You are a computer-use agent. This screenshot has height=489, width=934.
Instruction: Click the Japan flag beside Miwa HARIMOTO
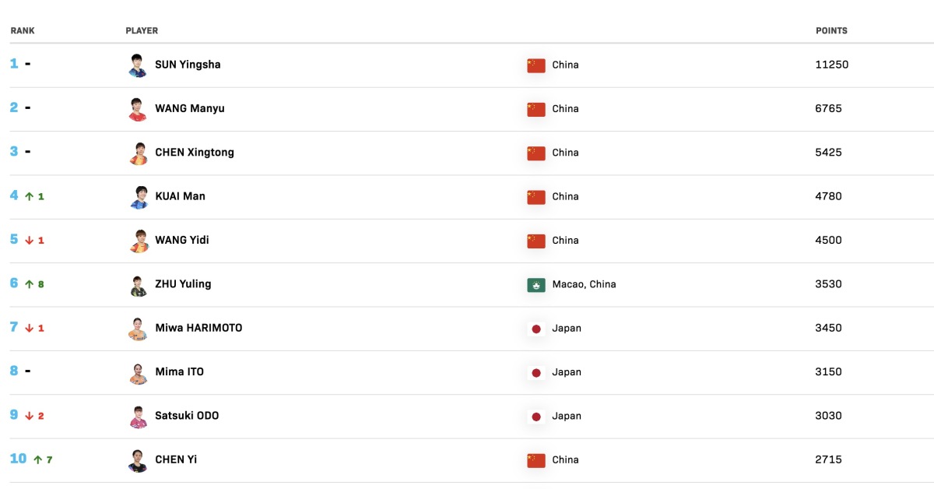(x=536, y=329)
